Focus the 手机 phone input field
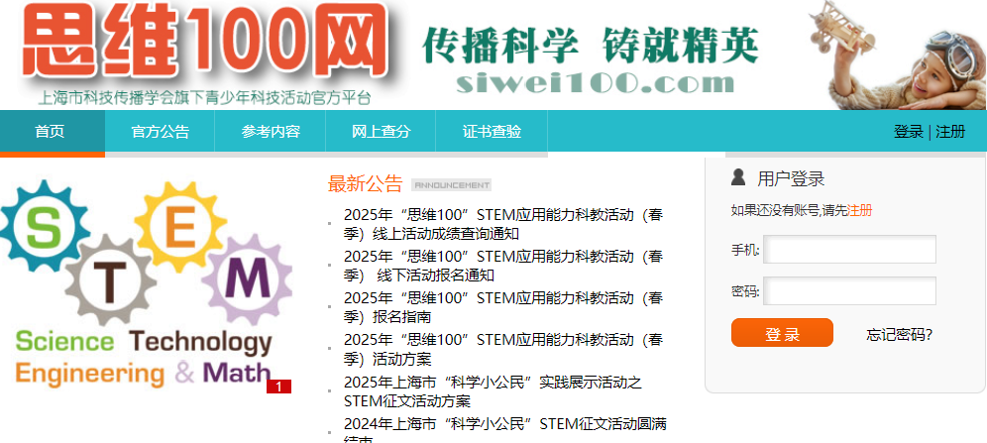 (x=849, y=250)
